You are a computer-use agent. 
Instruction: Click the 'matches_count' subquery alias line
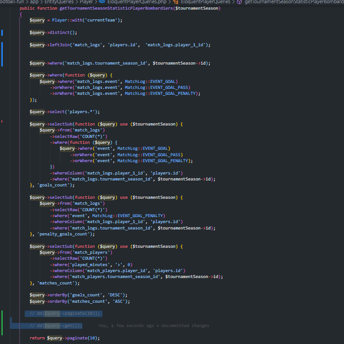[x=54, y=283]
